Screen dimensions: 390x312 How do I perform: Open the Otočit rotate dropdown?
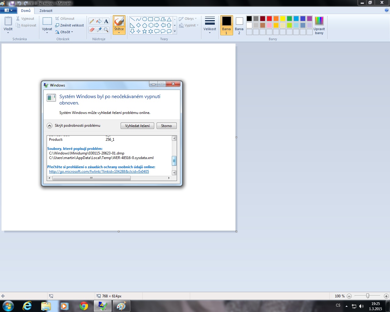(64, 32)
